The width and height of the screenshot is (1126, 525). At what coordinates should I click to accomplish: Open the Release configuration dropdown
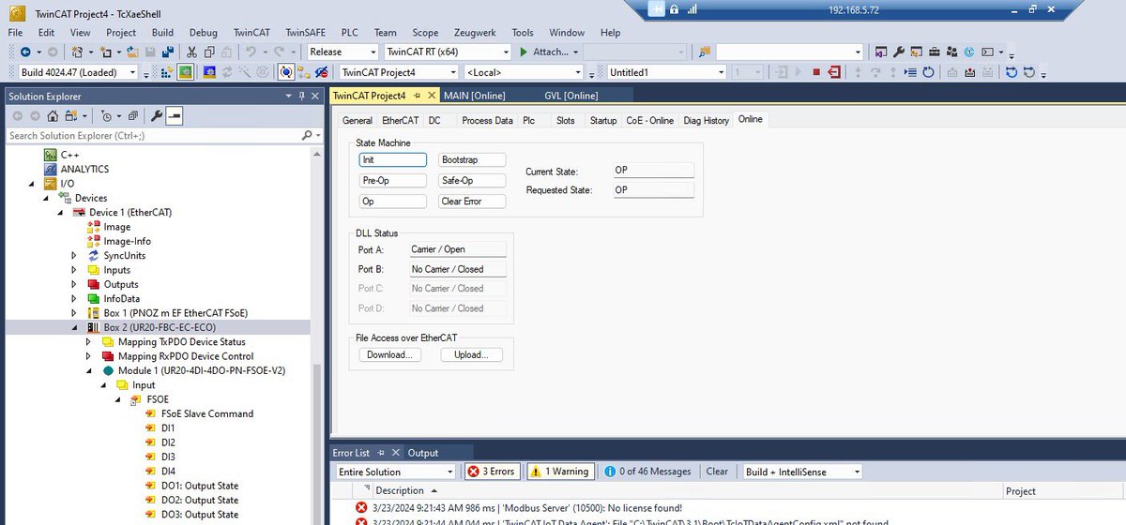[372, 52]
